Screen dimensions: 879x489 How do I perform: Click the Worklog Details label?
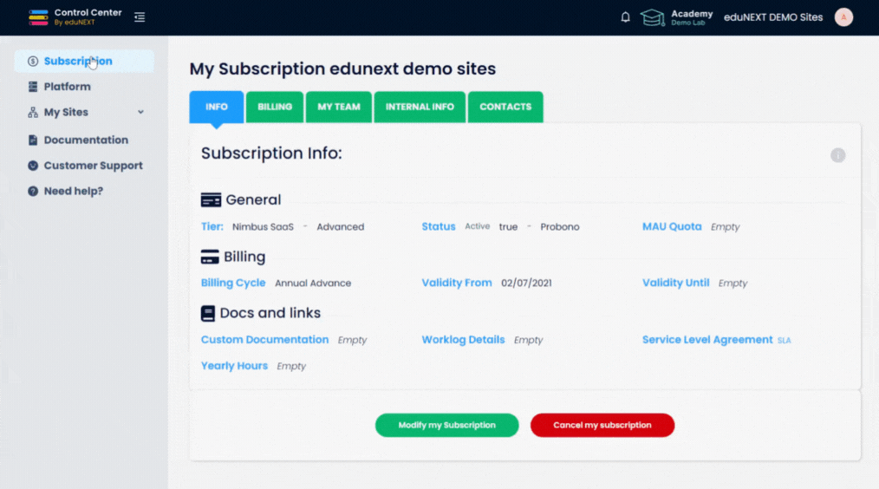click(463, 340)
